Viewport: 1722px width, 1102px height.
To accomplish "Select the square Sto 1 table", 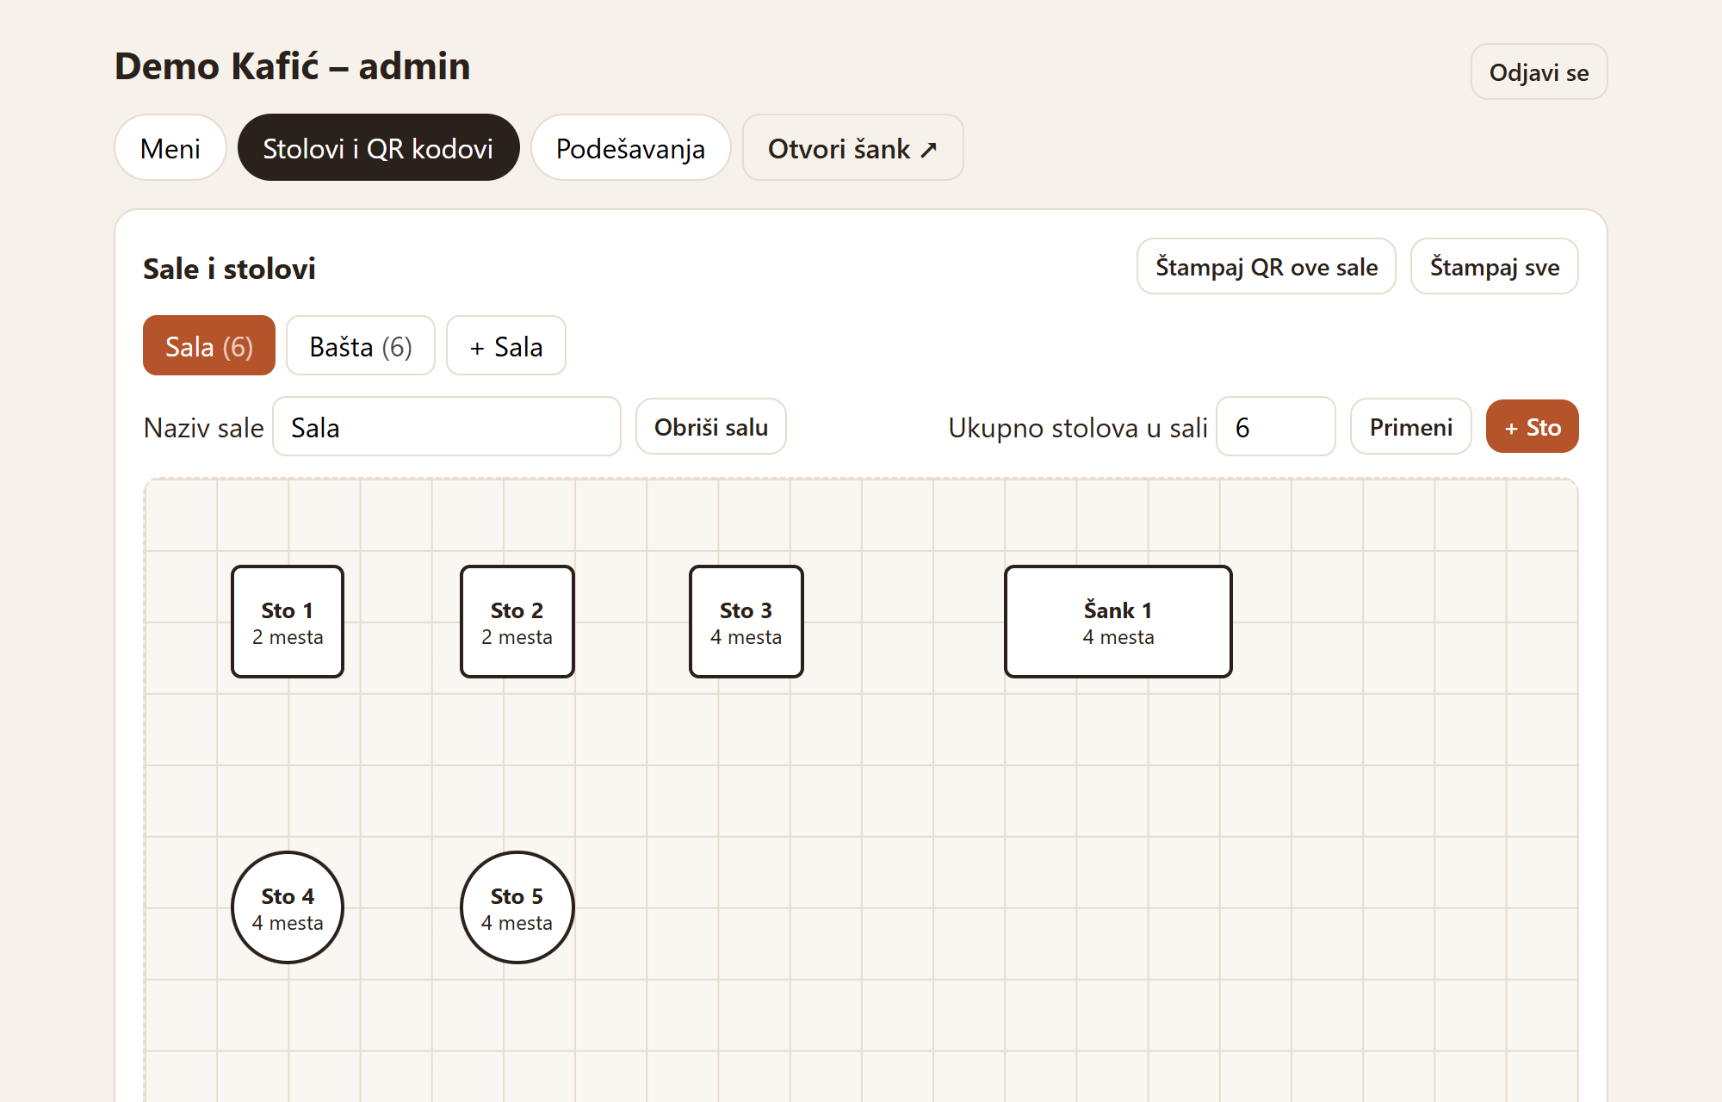I will [288, 622].
